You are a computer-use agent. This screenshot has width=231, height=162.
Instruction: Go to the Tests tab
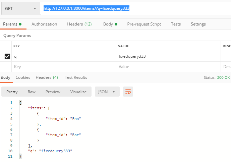tap(176, 24)
